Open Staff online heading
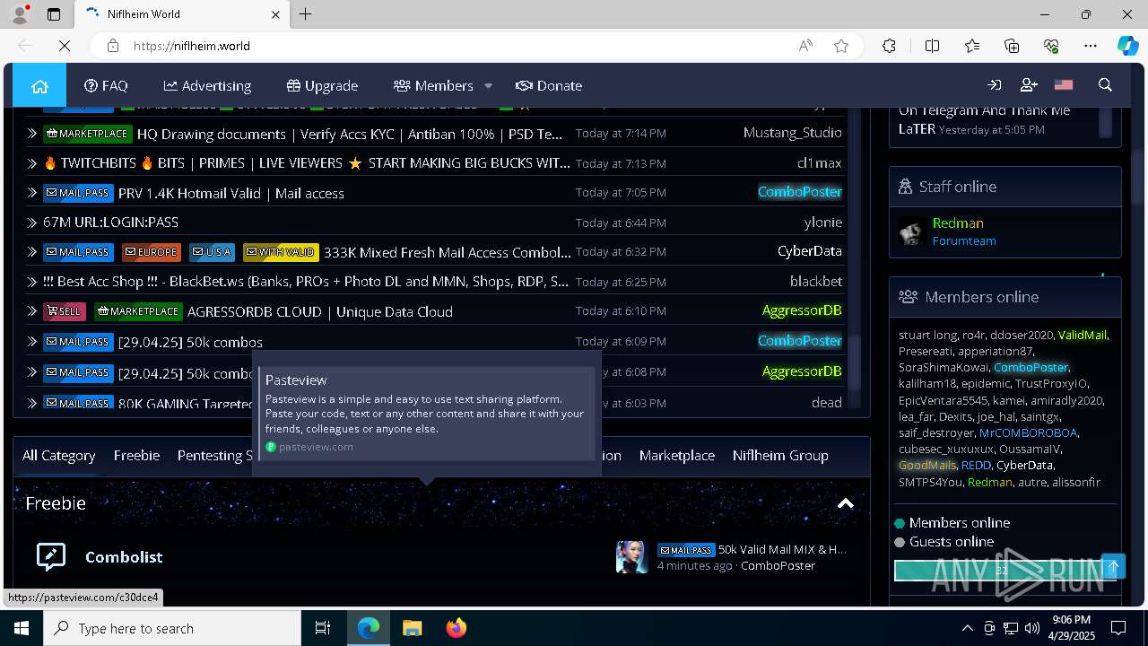The width and height of the screenshot is (1148, 646). point(958,187)
